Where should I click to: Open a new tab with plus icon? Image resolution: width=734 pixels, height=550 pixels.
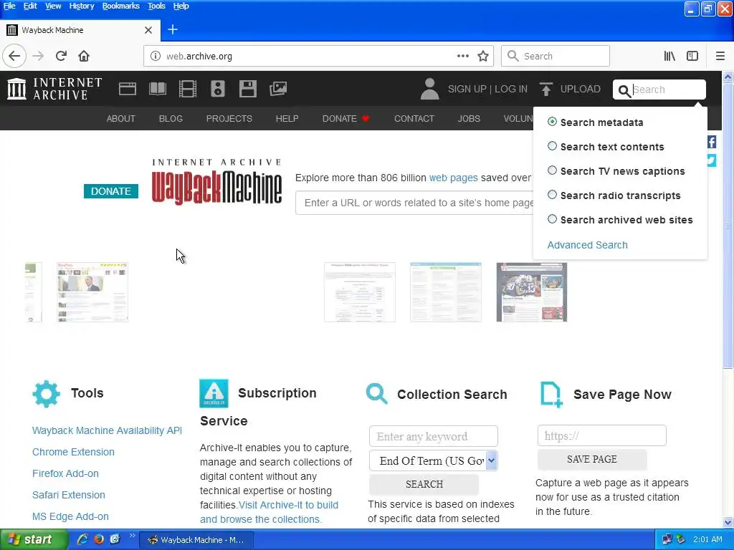173,29
